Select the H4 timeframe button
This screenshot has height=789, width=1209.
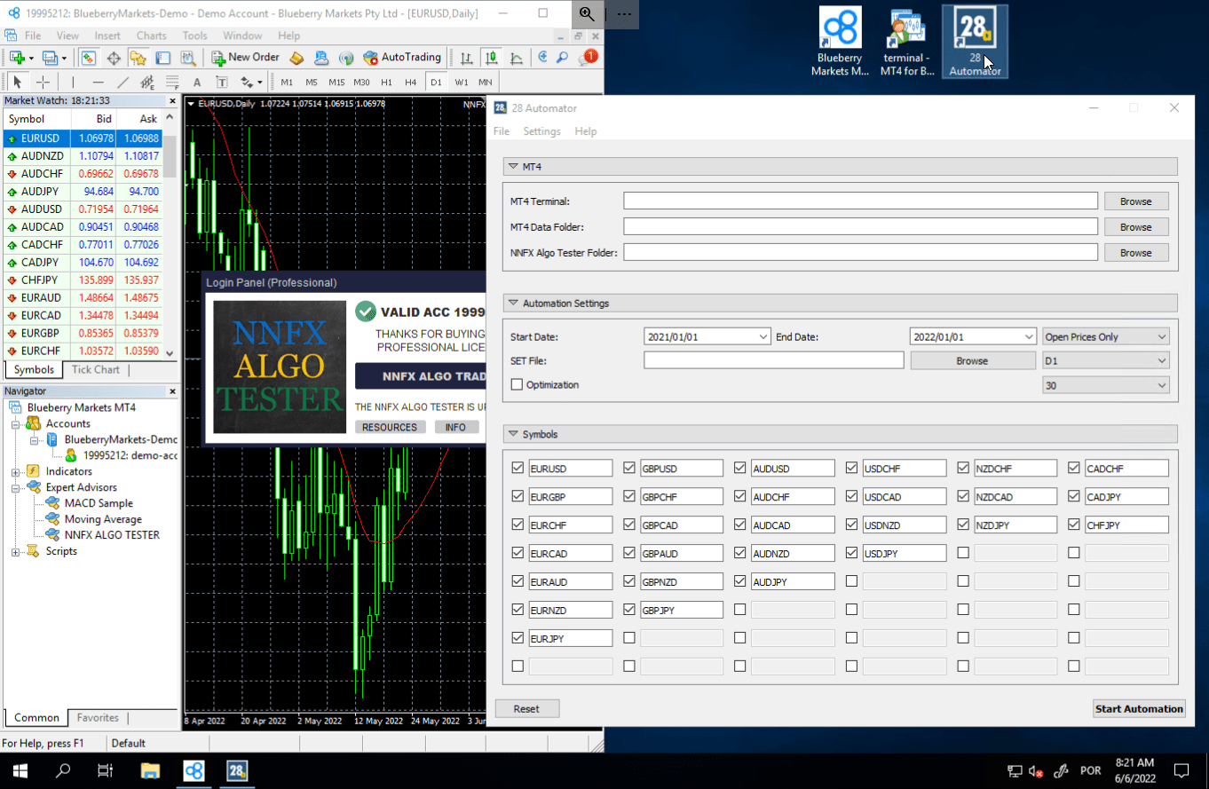(410, 83)
